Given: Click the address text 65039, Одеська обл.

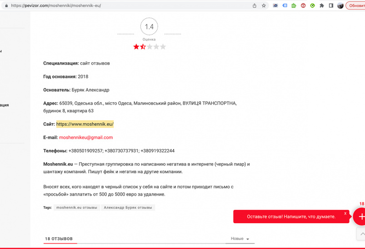Looking at the screenshot, I should 81,103.
